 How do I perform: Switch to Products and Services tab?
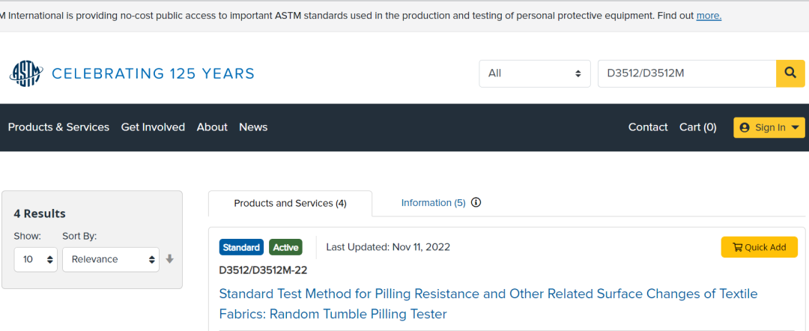click(290, 203)
